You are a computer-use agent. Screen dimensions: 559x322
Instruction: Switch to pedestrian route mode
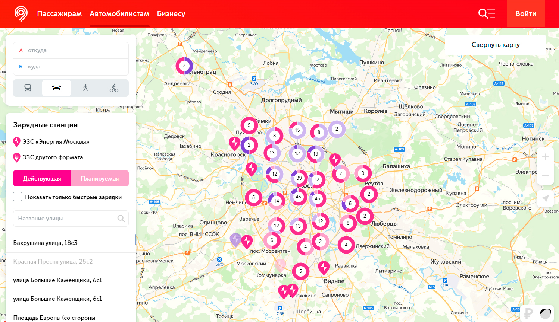[x=85, y=88]
